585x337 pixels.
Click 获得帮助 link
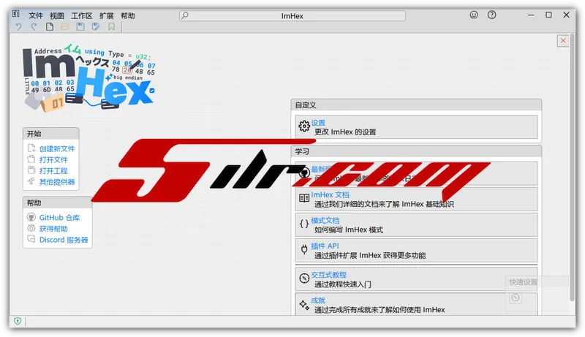point(53,229)
